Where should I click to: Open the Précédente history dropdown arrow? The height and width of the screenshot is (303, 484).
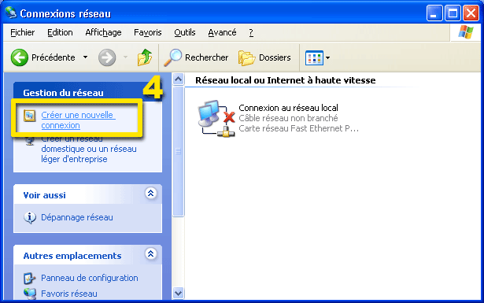click(x=86, y=57)
